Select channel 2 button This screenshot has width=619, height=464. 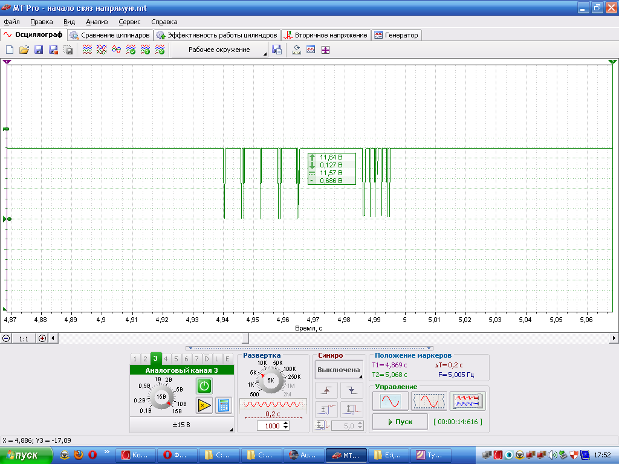[145, 359]
